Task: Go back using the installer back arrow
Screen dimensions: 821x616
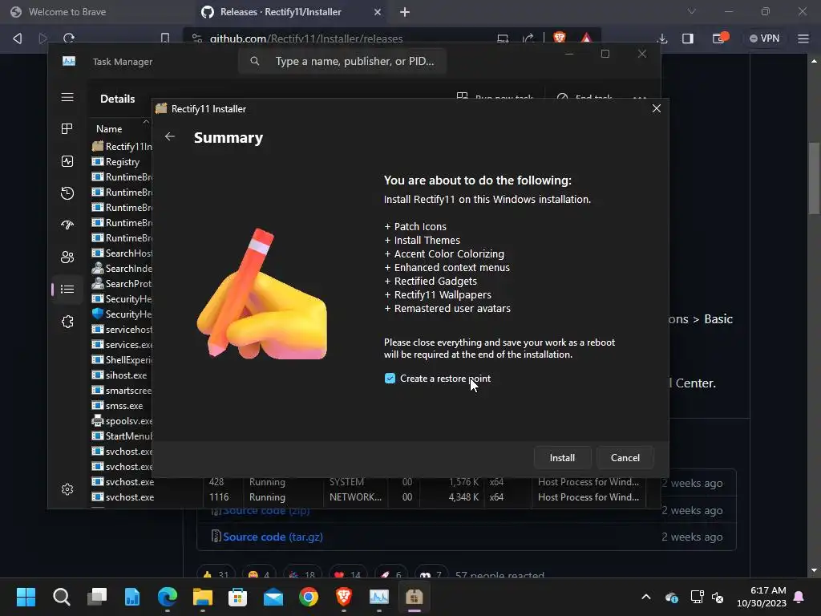Action: (x=170, y=136)
